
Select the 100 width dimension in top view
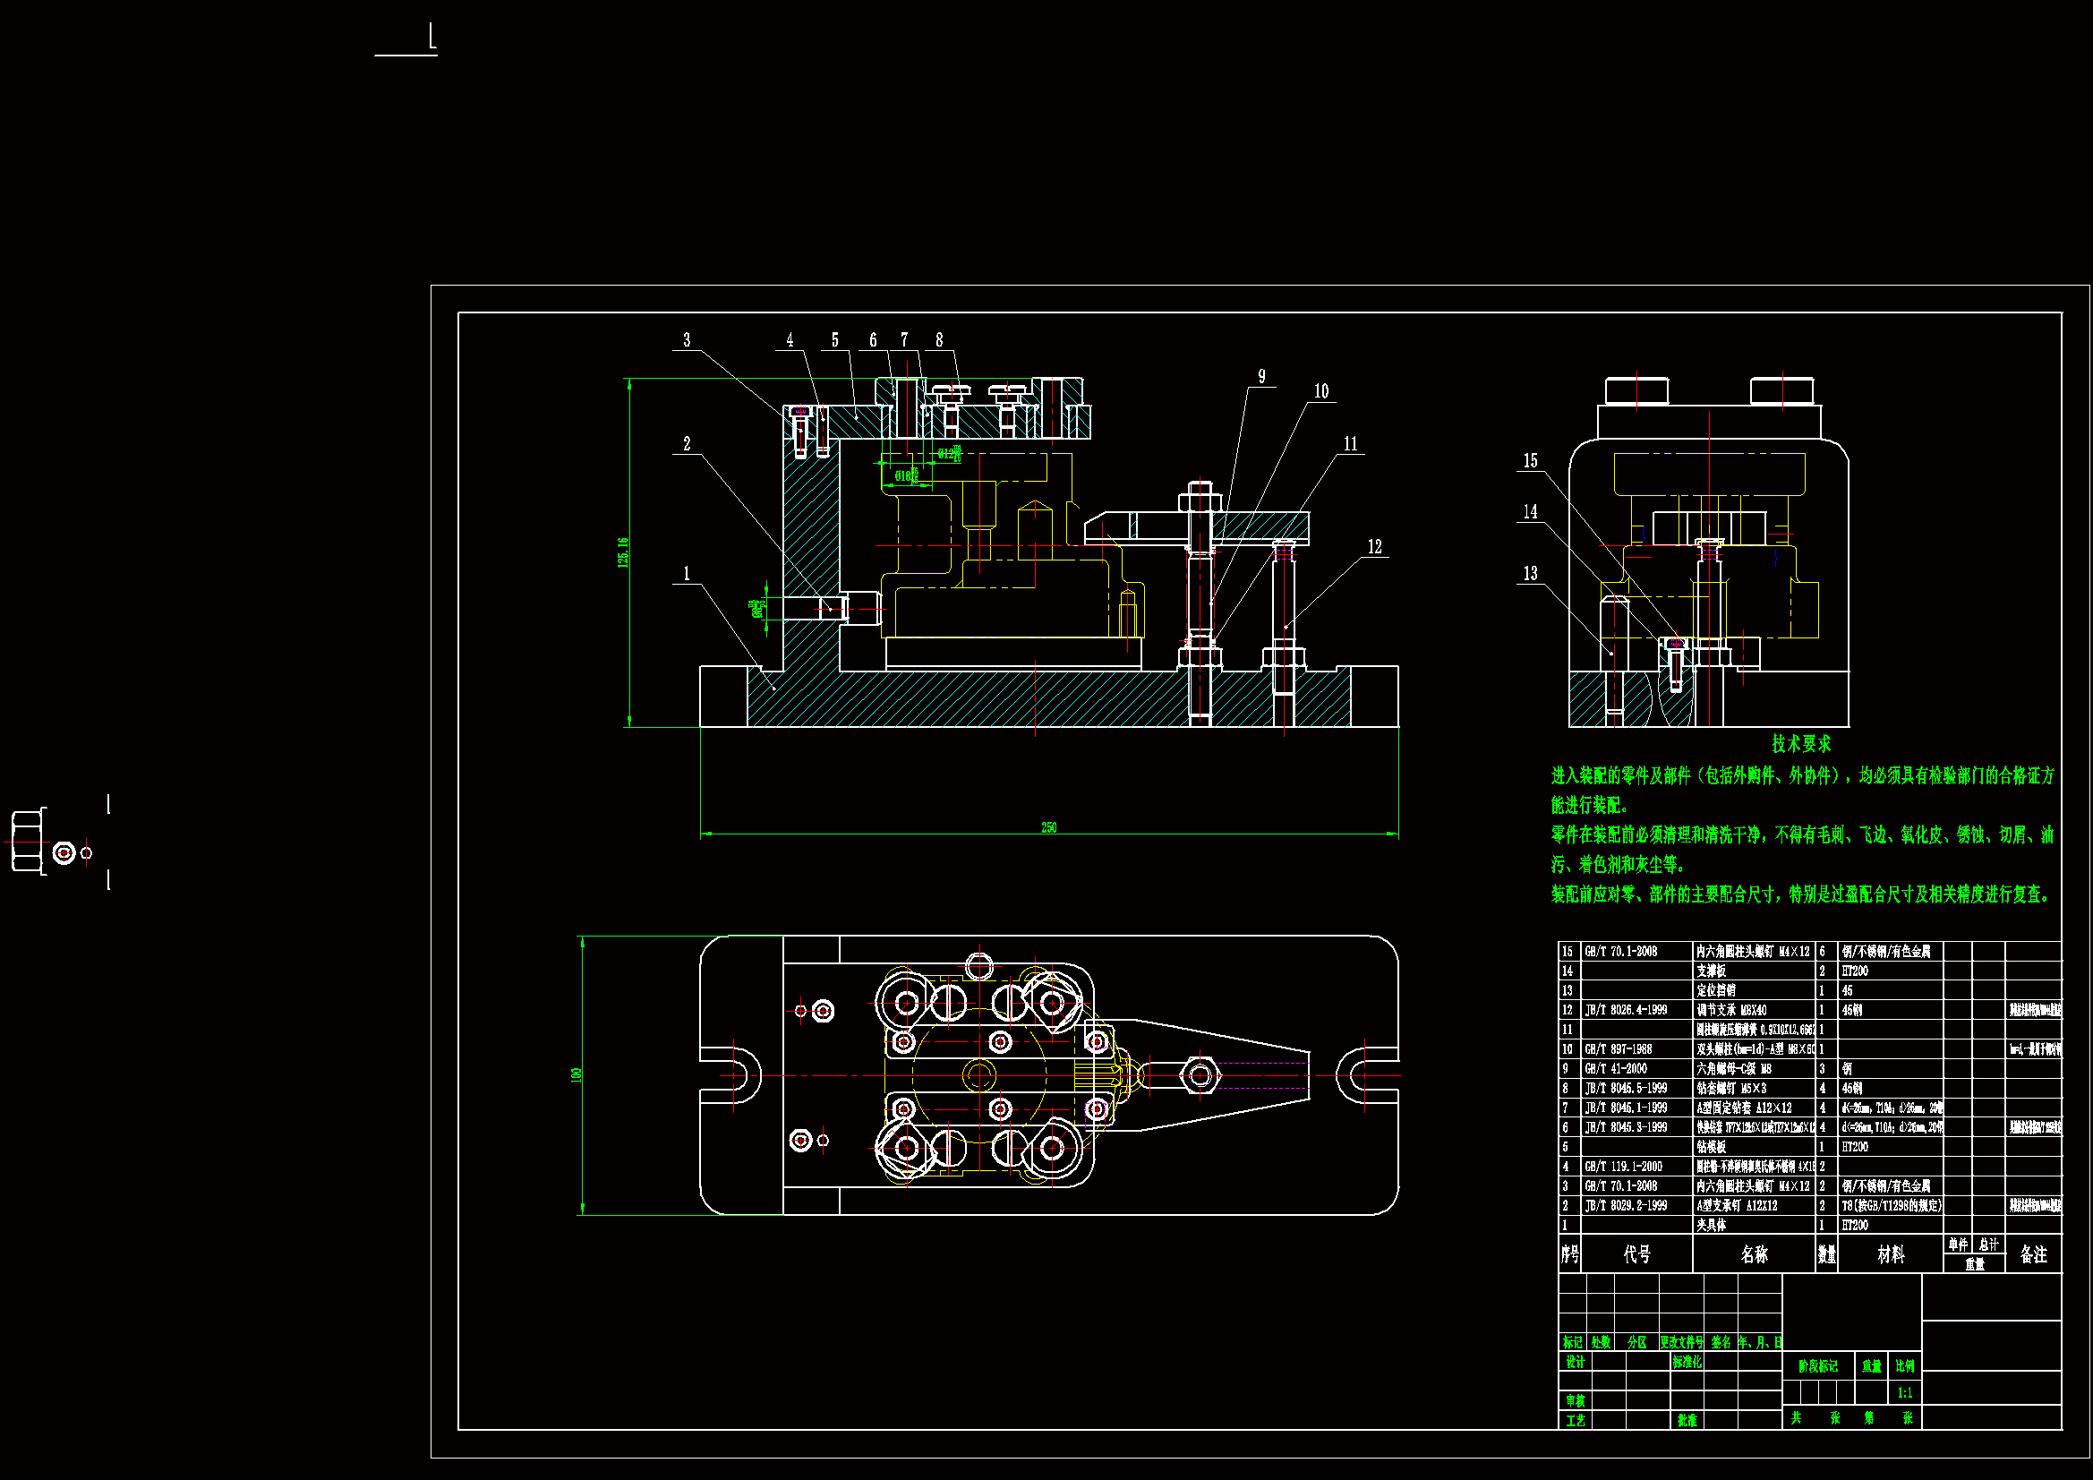coord(577,1075)
